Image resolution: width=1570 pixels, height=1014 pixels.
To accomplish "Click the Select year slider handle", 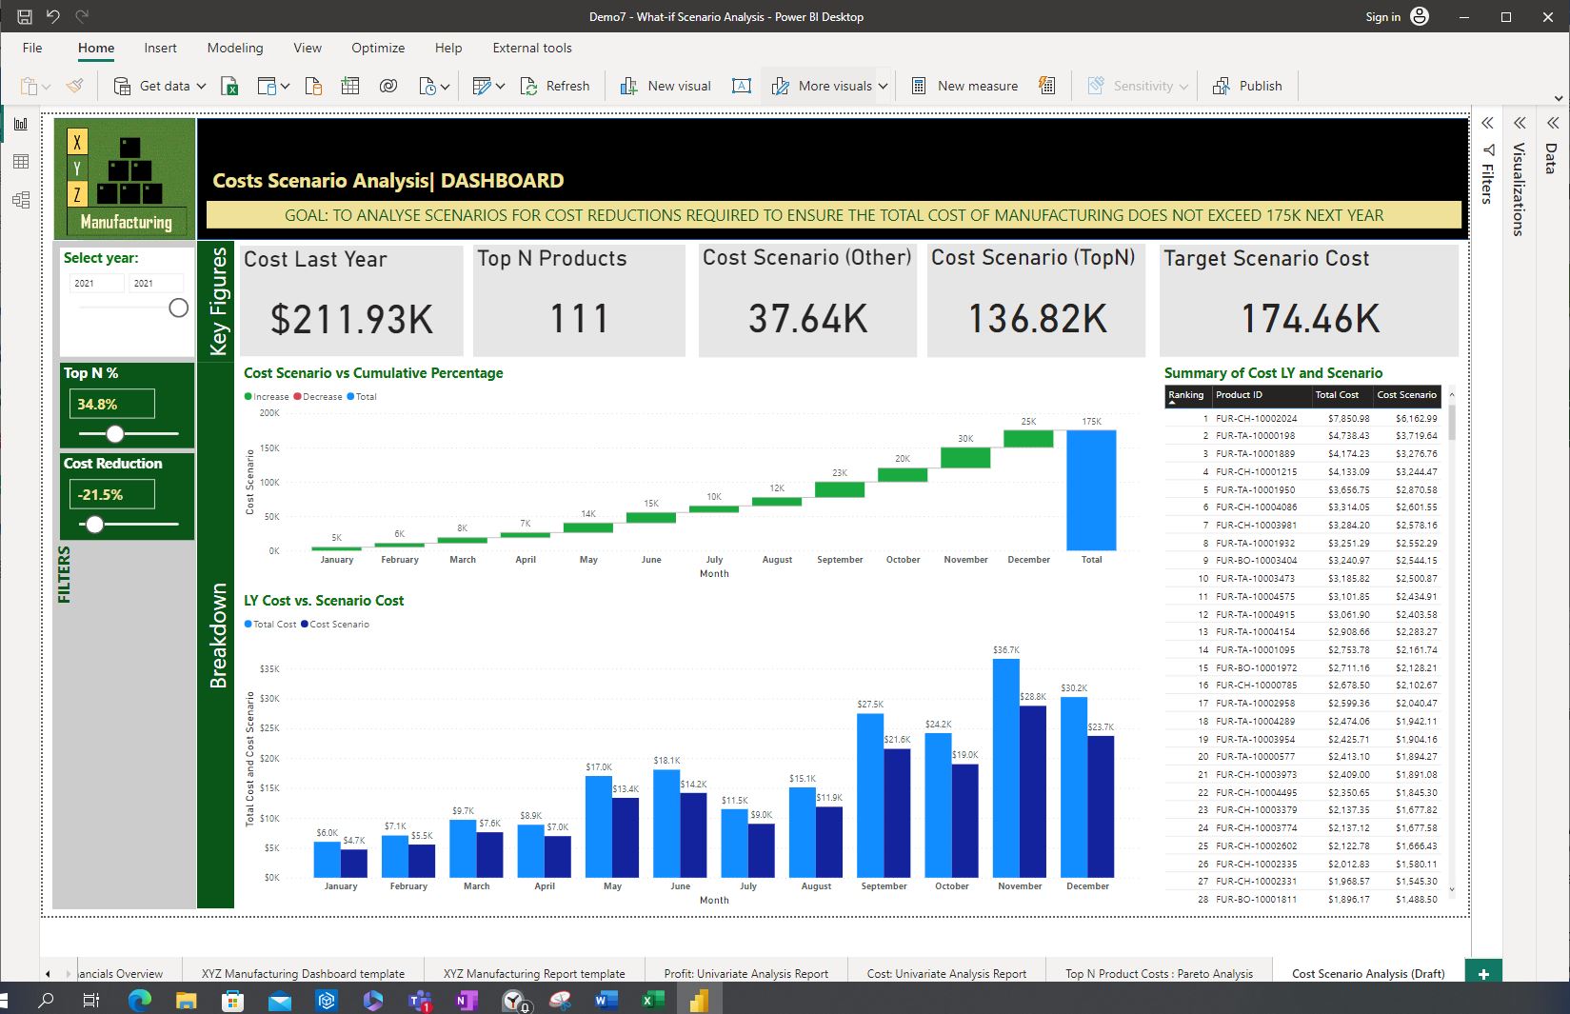I will [x=178, y=308].
